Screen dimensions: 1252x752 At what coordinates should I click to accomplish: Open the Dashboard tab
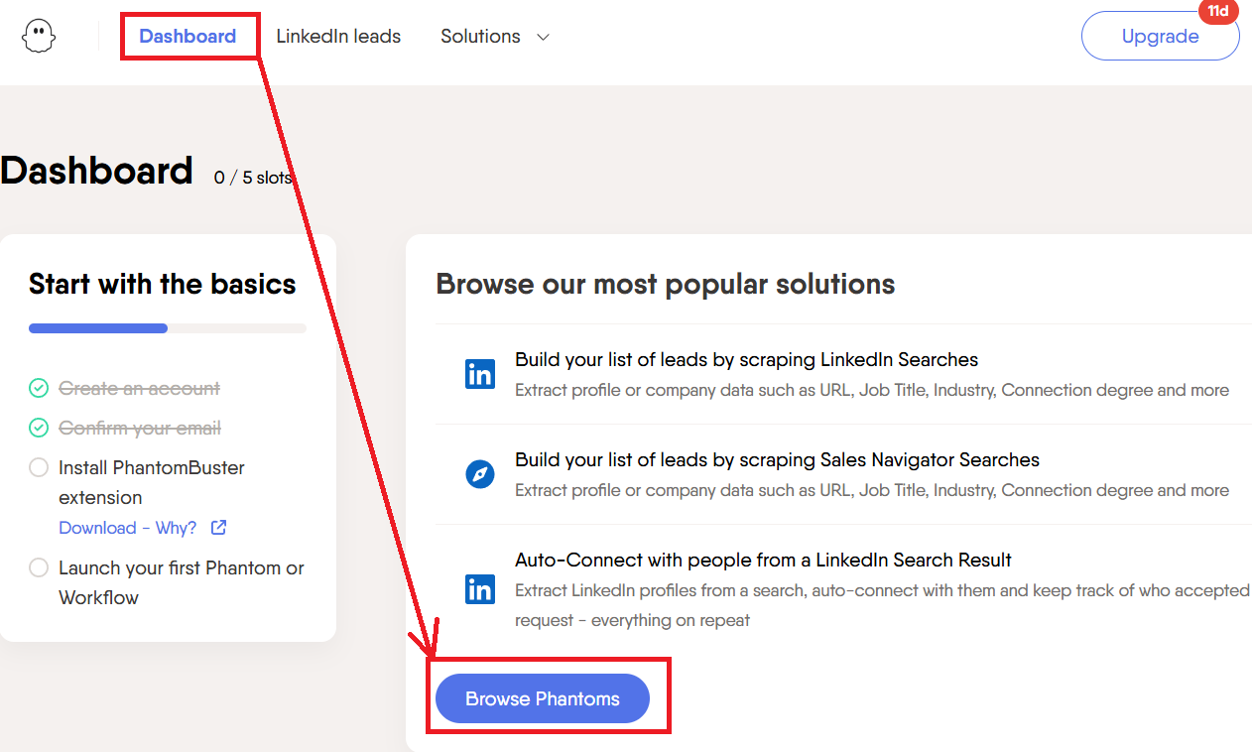pos(188,37)
